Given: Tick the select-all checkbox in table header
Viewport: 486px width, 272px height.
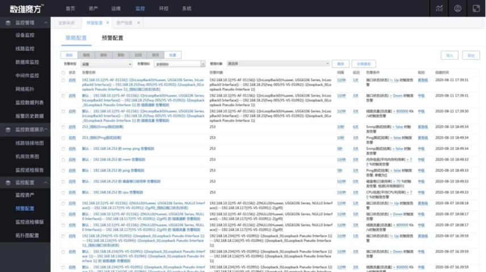Looking at the screenshot, I should point(63,73).
